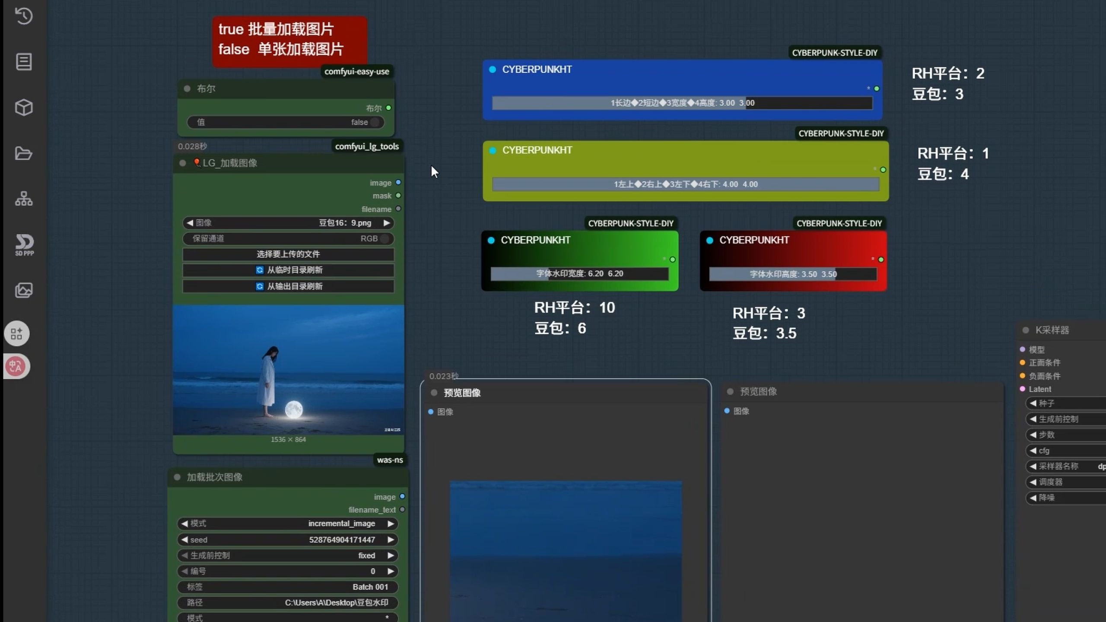
Task: Open the 图像 file dropdown 豆包16：9.png
Action: click(288, 223)
